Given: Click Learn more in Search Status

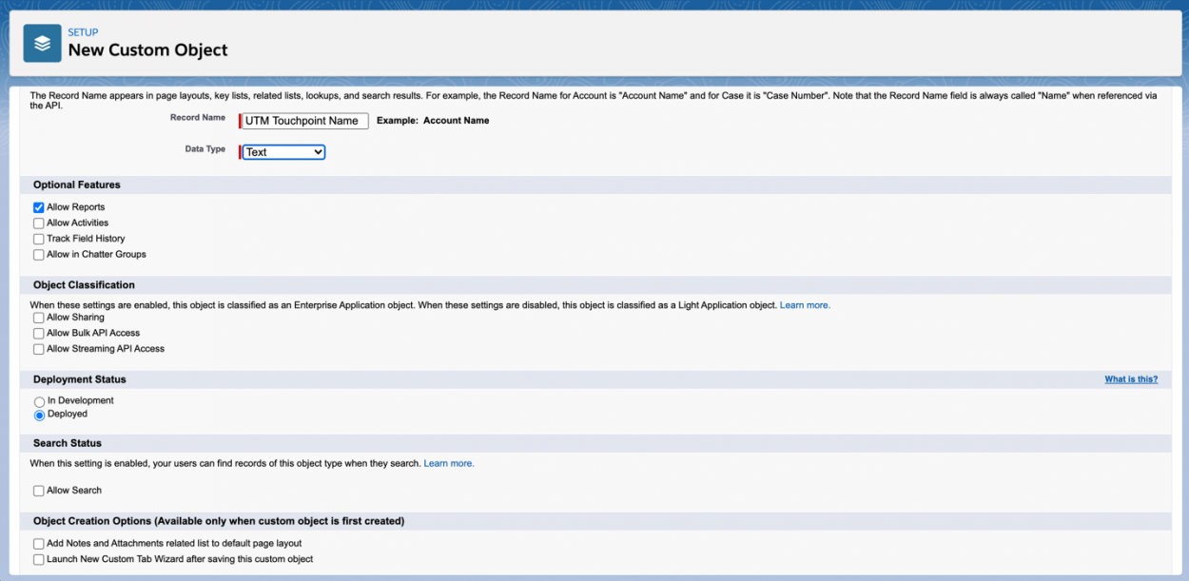Looking at the screenshot, I should tap(448, 463).
